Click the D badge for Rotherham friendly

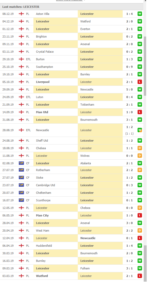click(139, 170)
